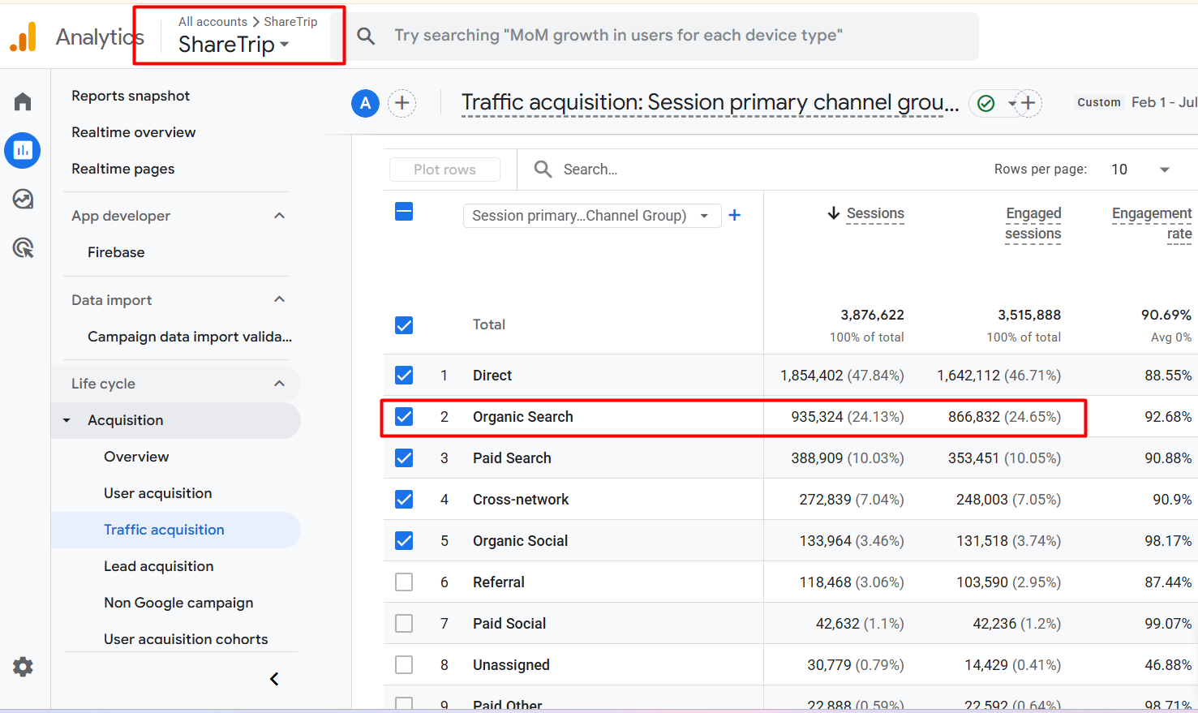The width and height of the screenshot is (1198, 713).
Task: Open Campaign data import validation
Action: [190, 337]
